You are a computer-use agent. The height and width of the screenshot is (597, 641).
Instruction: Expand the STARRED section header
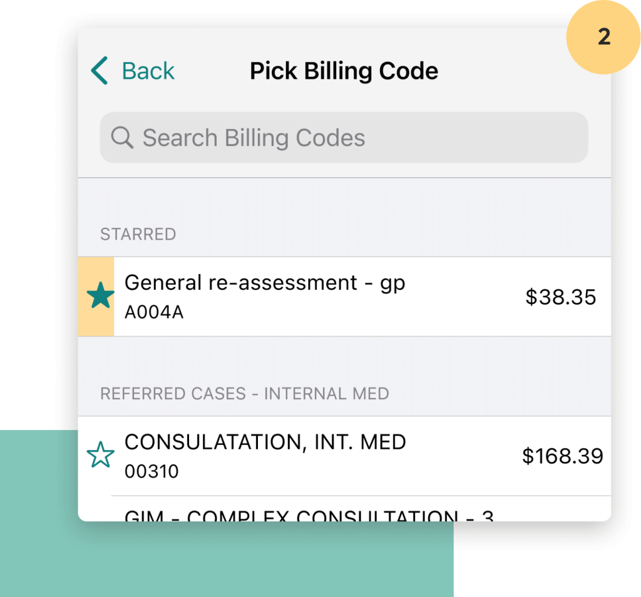tap(138, 234)
